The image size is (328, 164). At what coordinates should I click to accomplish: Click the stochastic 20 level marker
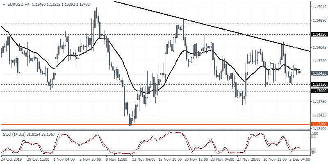(x=313, y=150)
